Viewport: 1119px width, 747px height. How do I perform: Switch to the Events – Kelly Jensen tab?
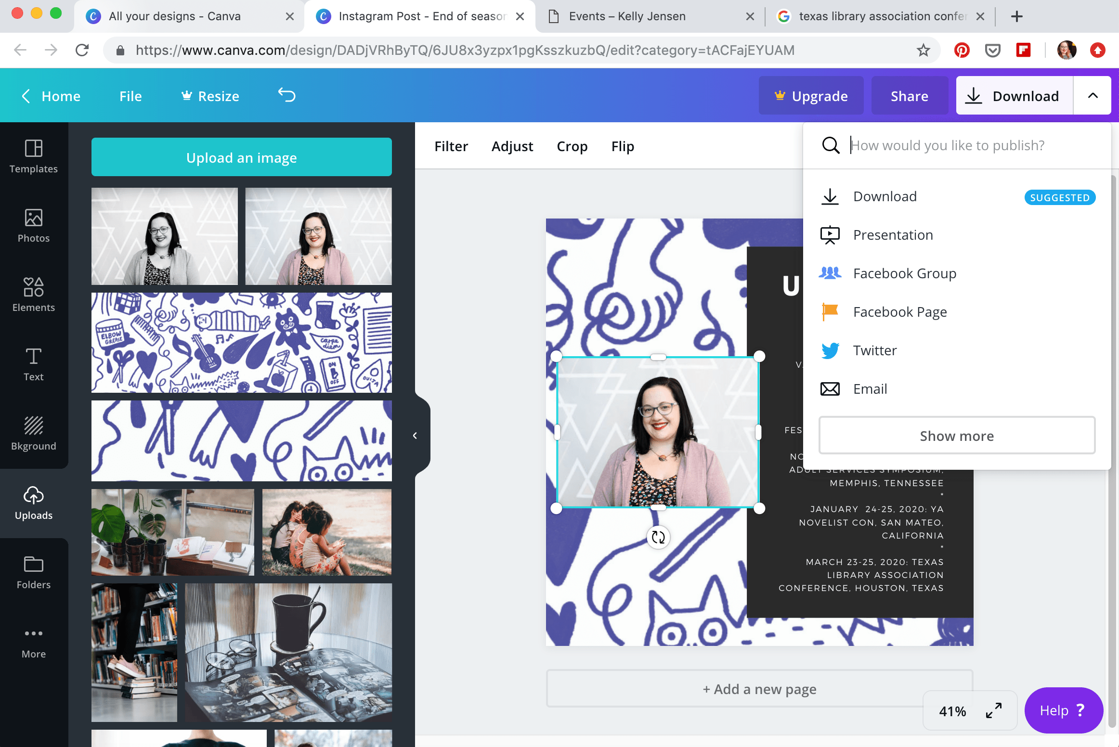click(627, 16)
